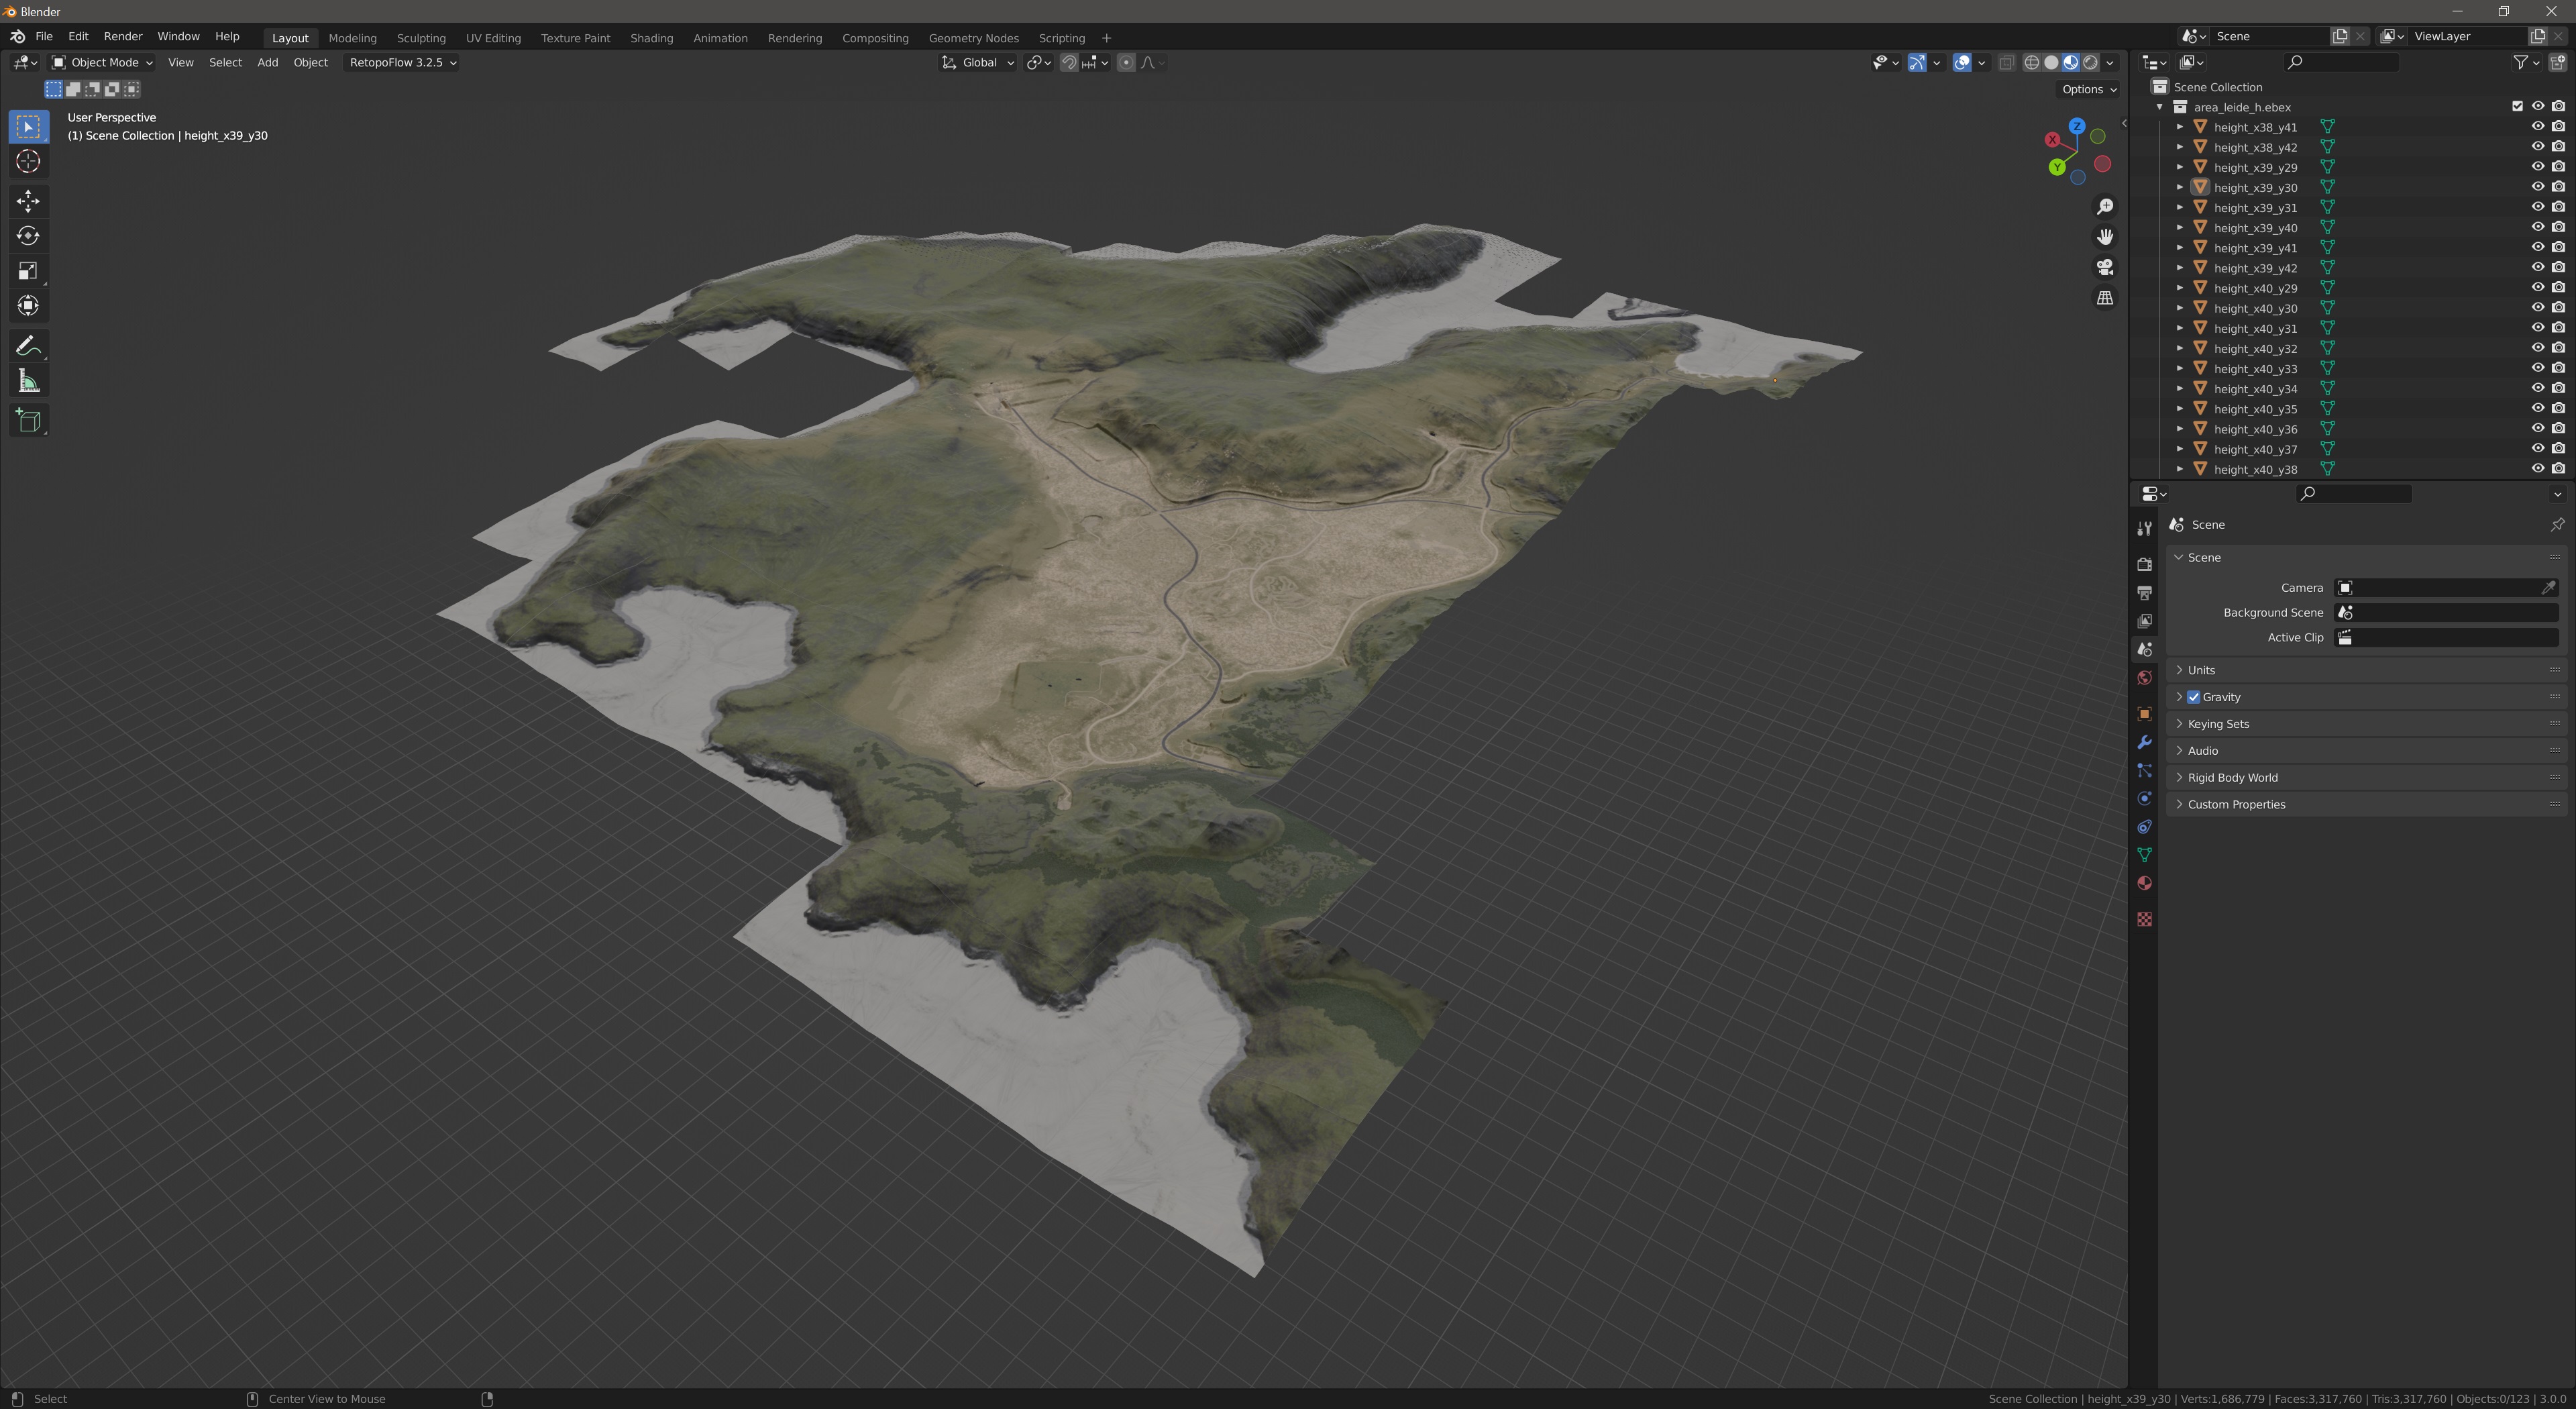This screenshot has width=2576, height=1409.
Task: Open the View Layer properties tab
Action: (2144, 621)
